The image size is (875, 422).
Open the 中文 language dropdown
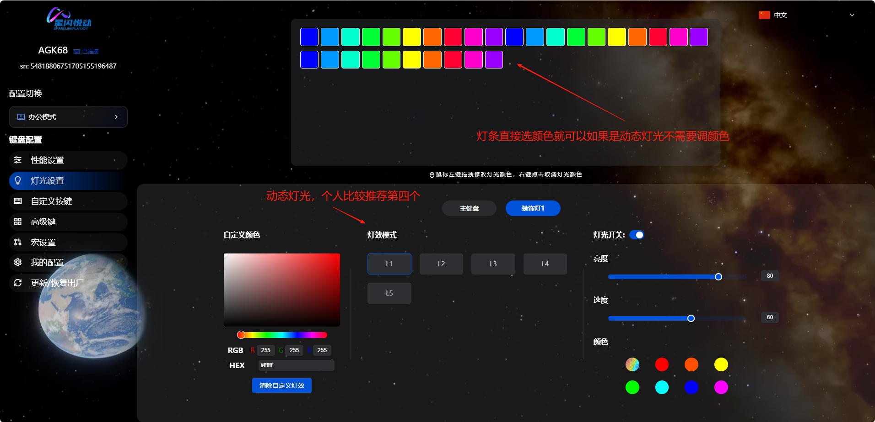(x=806, y=15)
